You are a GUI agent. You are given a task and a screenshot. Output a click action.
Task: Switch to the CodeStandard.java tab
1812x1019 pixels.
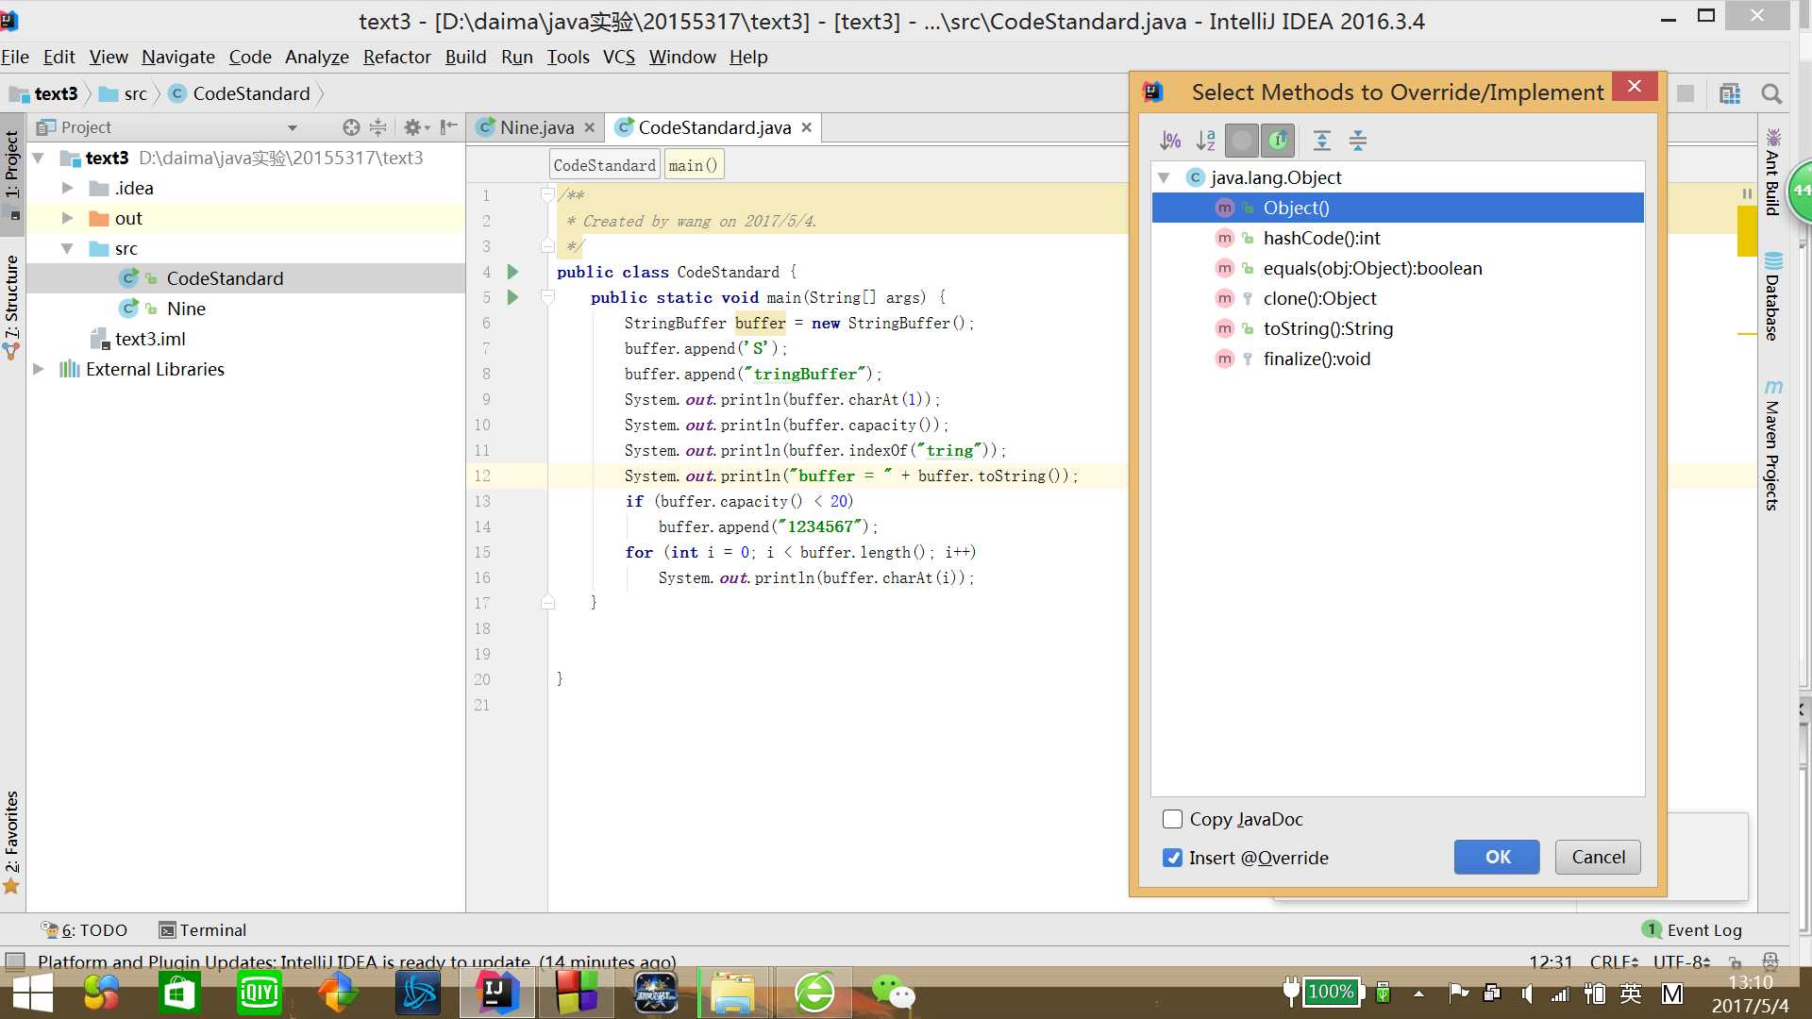[x=714, y=127]
